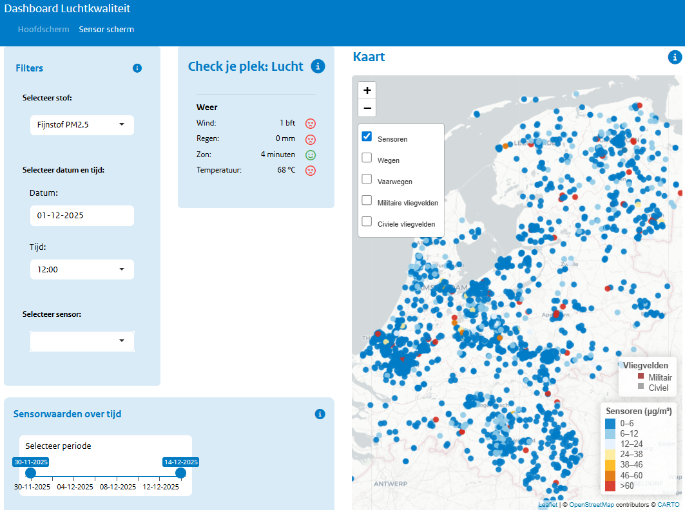Image resolution: width=685 pixels, height=510 pixels.
Task: Uncheck the Sensoren layer checkbox
Action: tap(367, 137)
